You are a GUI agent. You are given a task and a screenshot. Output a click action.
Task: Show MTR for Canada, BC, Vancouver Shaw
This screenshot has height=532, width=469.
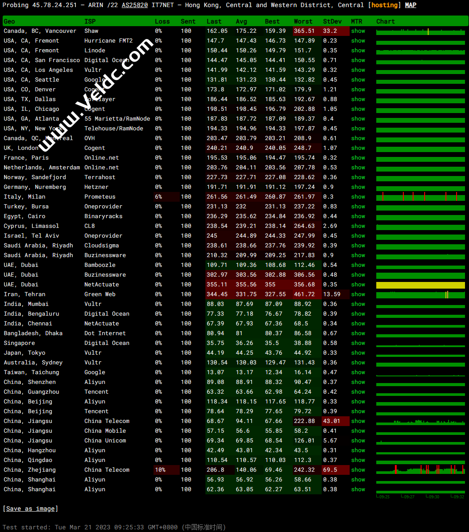tap(358, 31)
